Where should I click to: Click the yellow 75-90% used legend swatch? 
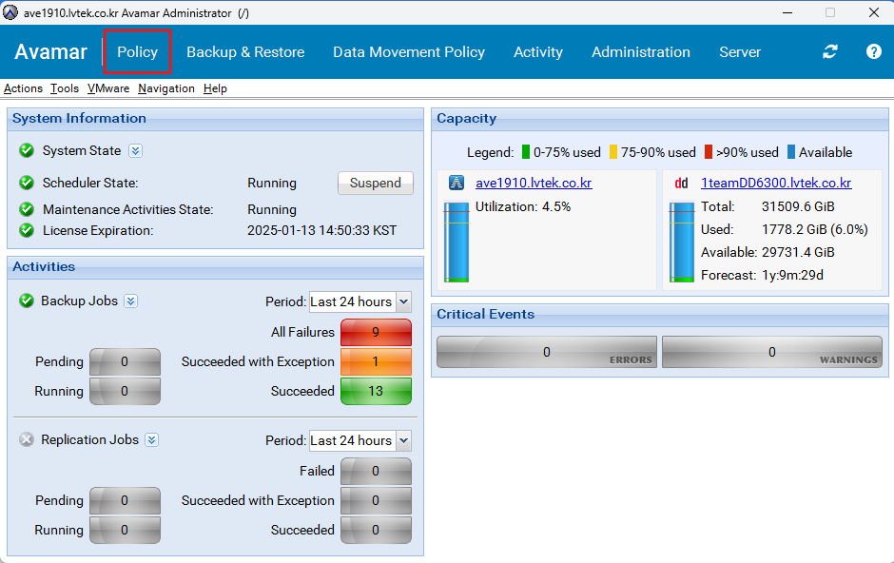point(613,152)
